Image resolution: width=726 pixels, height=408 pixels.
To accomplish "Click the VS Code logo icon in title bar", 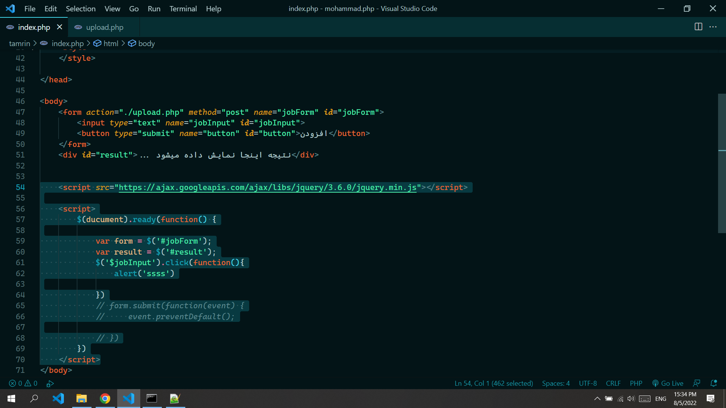I will pos(10,8).
